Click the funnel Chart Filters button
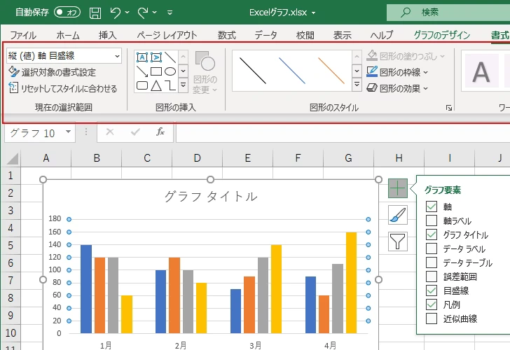 point(398,241)
